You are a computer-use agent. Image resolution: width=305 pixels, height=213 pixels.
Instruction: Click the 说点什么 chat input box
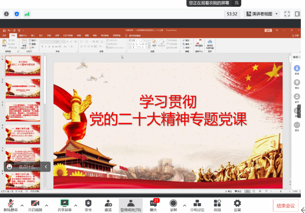click(x=28, y=167)
